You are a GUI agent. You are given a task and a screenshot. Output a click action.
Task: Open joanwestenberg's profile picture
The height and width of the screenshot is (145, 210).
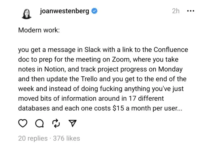pyautogui.click(x=27, y=14)
